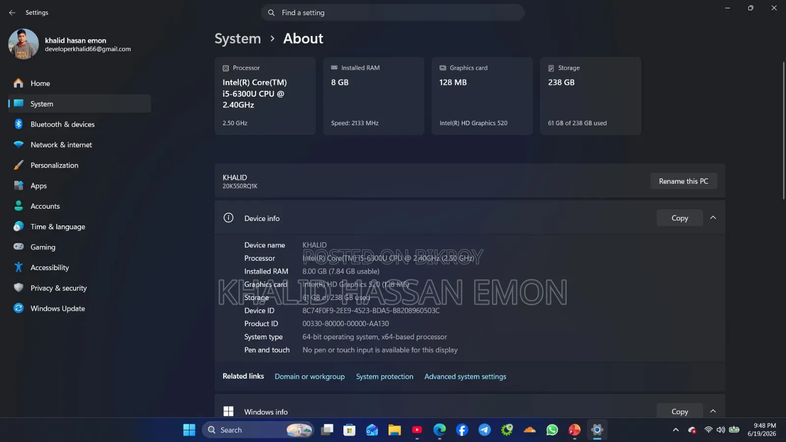Click the Windows logo beside Windows info
Image resolution: width=786 pixels, height=442 pixels.
tap(228, 412)
